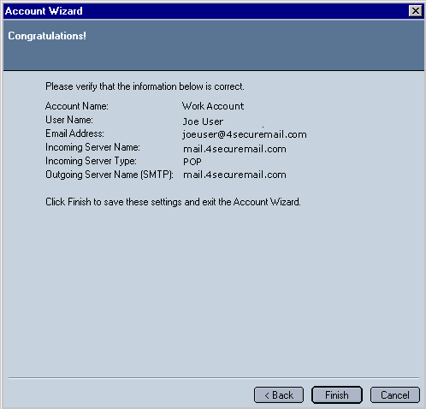Close the Account Wizard window
This screenshot has width=426, height=409.
click(416, 11)
